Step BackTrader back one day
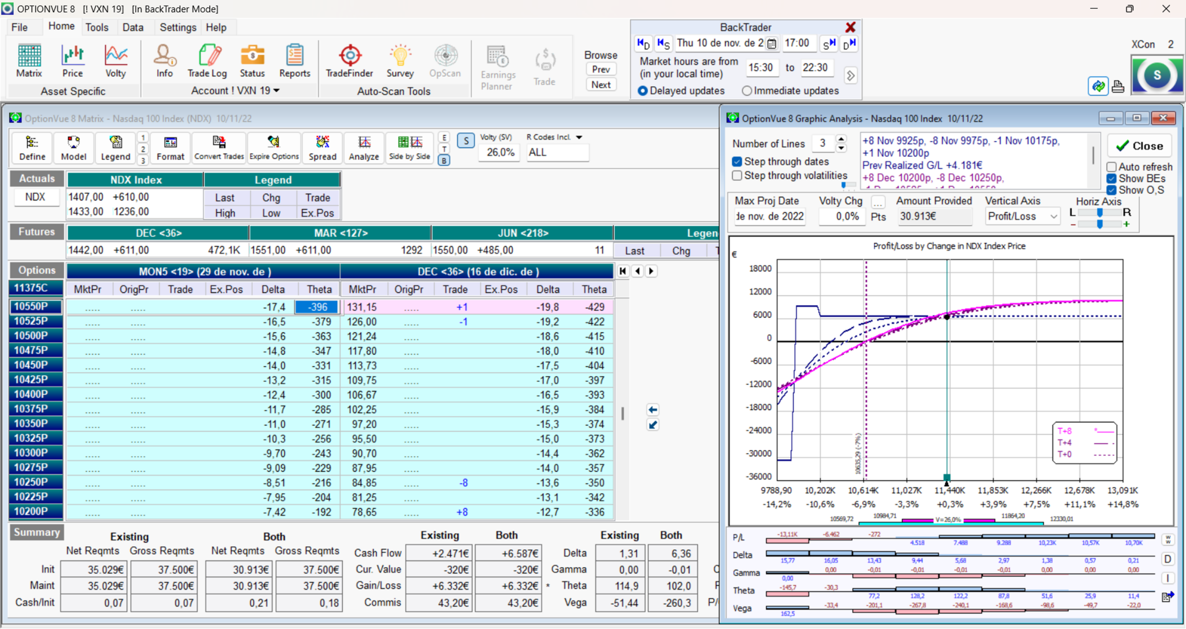This screenshot has width=1186, height=629. click(643, 44)
